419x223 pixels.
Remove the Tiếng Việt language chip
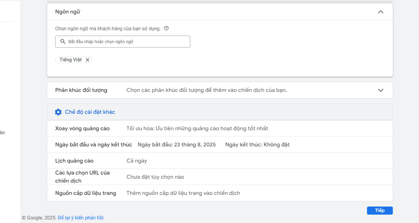[x=87, y=60]
